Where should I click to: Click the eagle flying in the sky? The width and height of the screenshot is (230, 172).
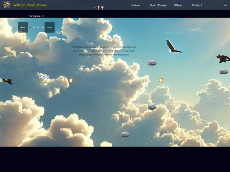(174, 46)
